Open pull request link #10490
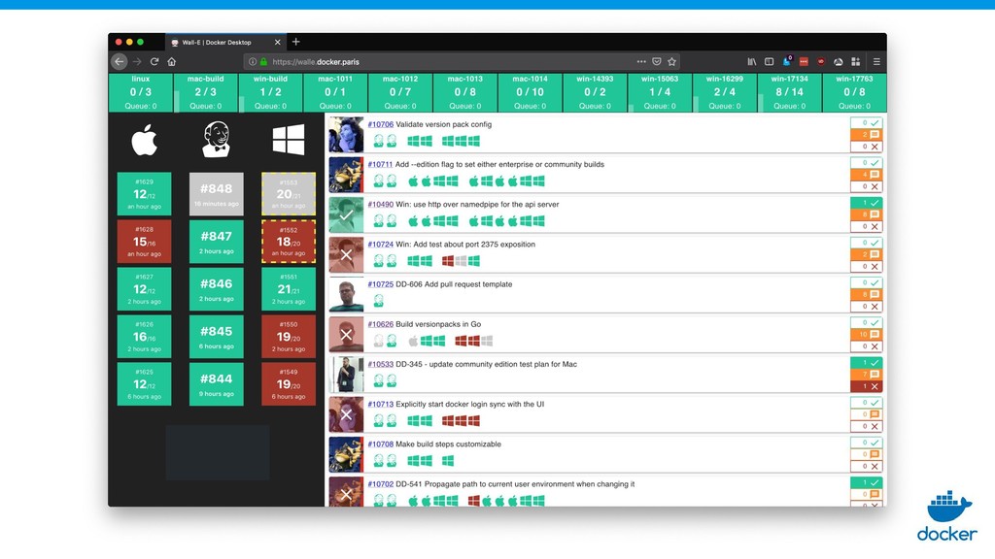 tap(381, 204)
